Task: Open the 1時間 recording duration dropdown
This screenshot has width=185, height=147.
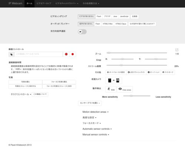Action: (x=18, y=69)
